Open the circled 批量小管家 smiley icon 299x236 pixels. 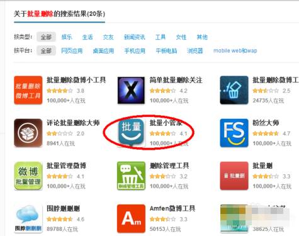pyautogui.click(x=132, y=132)
